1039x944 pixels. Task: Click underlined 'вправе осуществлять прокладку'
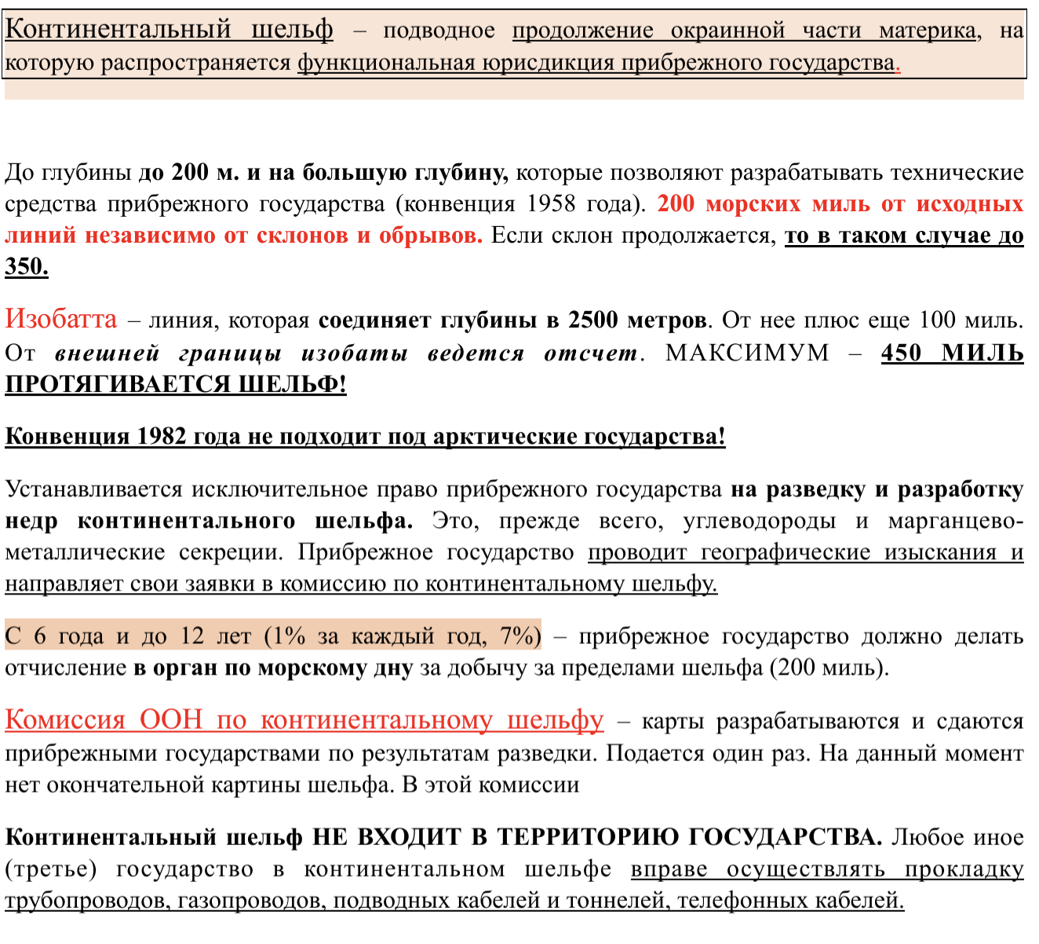[x=827, y=869]
